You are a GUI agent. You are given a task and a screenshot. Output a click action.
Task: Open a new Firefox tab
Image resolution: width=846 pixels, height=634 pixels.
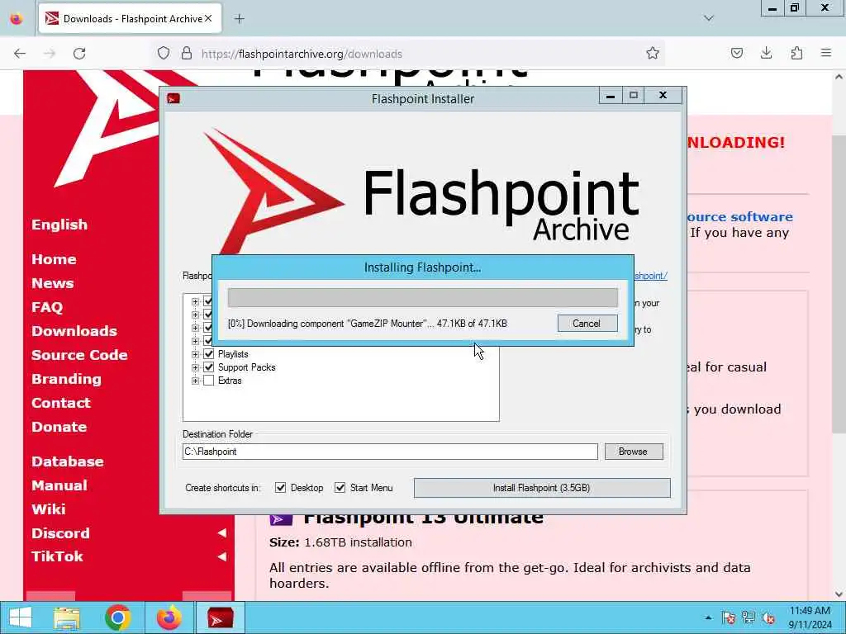coord(240,19)
